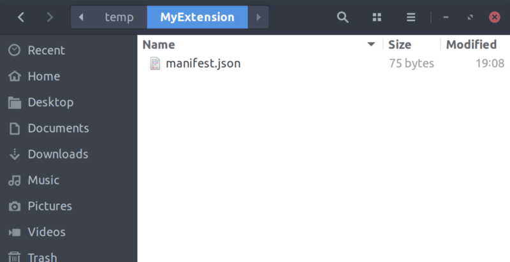The image size is (510, 262).
Task: Open Recent from the sidebar
Action: 46,50
